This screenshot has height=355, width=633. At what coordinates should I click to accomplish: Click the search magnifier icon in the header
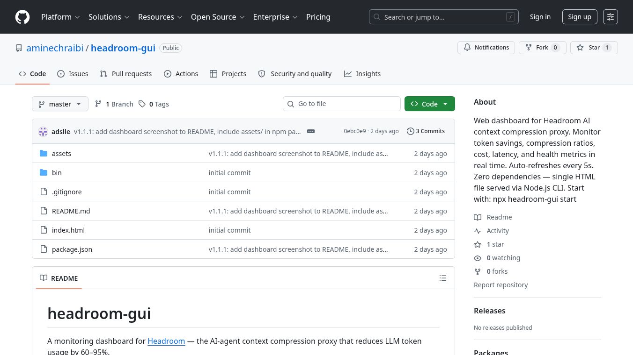click(377, 17)
